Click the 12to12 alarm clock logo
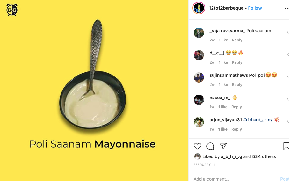The height and width of the screenshot is (181, 289). pos(12,10)
